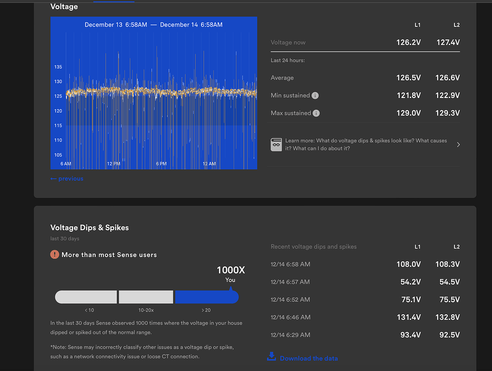
Task: Go to the previous voltage period
Action: 67,179
